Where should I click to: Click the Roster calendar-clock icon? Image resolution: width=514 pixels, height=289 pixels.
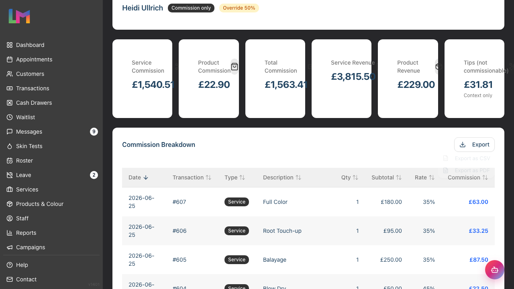pyautogui.click(x=10, y=161)
